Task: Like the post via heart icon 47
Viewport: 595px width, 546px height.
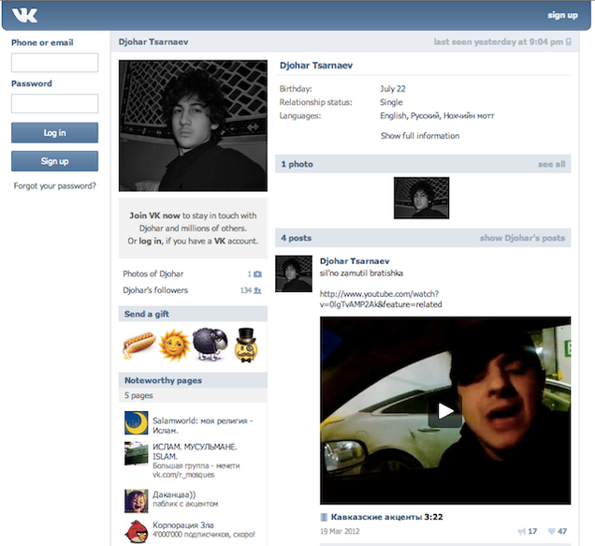Action: [551, 531]
